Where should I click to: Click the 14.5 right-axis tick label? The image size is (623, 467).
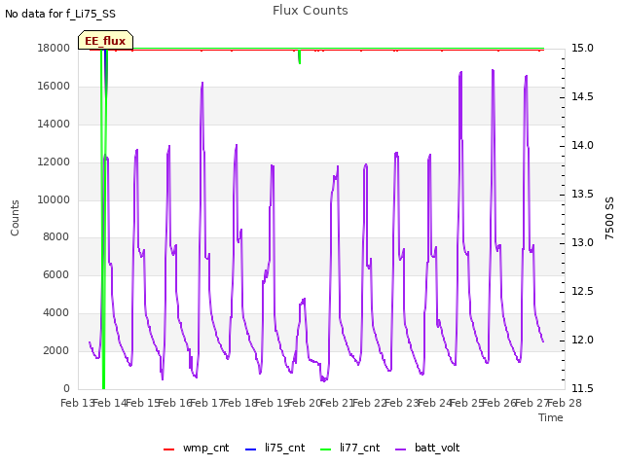(582, 97)
